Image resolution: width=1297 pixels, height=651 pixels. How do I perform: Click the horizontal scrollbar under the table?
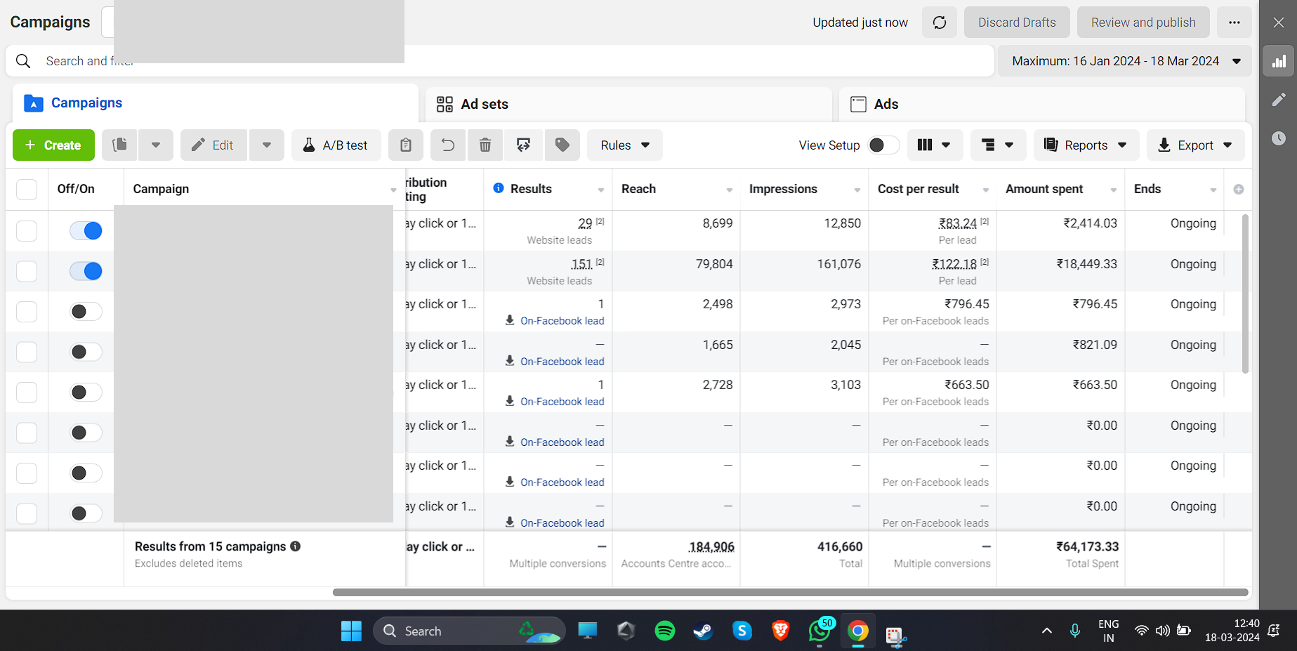click(790, 592)
